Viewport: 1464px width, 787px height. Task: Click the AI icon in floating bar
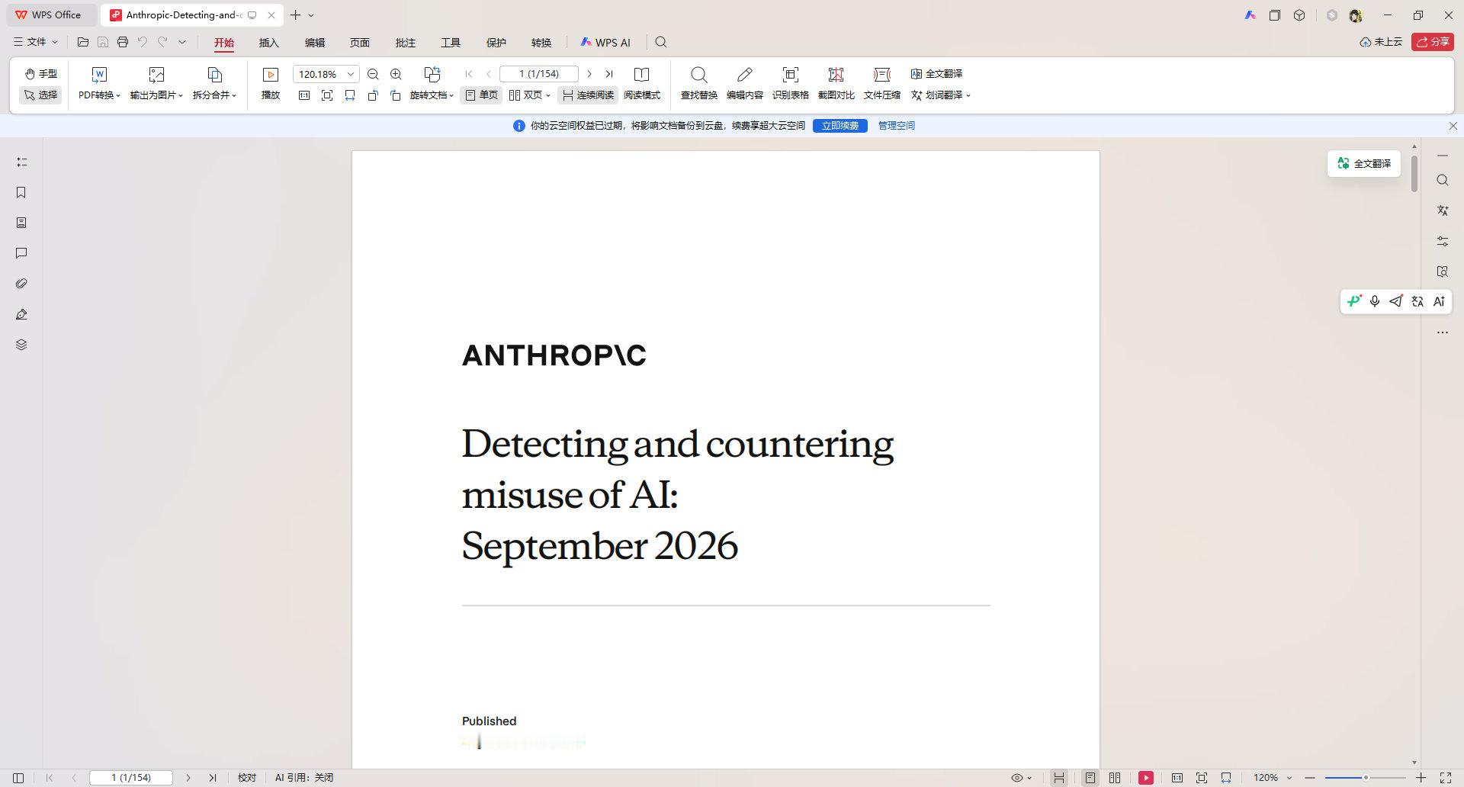click(x=1439, y=301)
